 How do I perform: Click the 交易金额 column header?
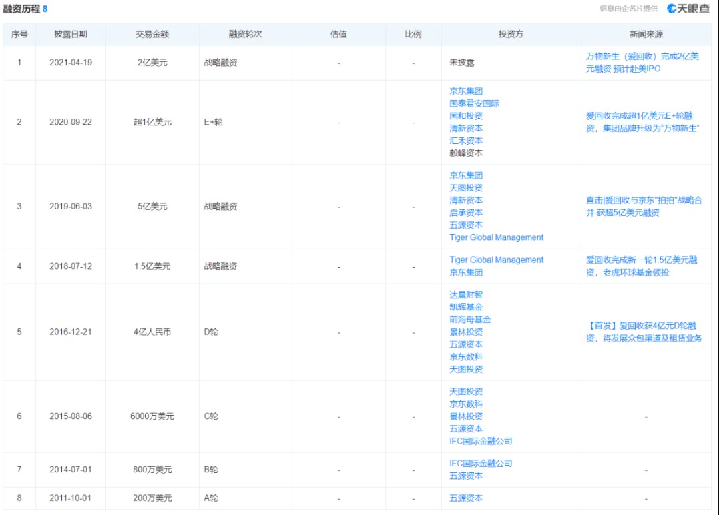click(x=152, y=34)
